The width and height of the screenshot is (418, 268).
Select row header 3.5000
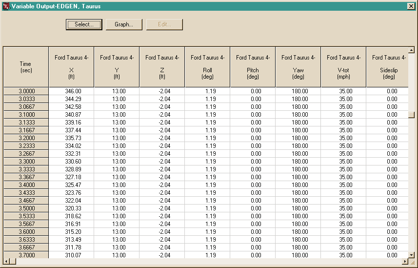pyautogui.click(x=26, y=208)
